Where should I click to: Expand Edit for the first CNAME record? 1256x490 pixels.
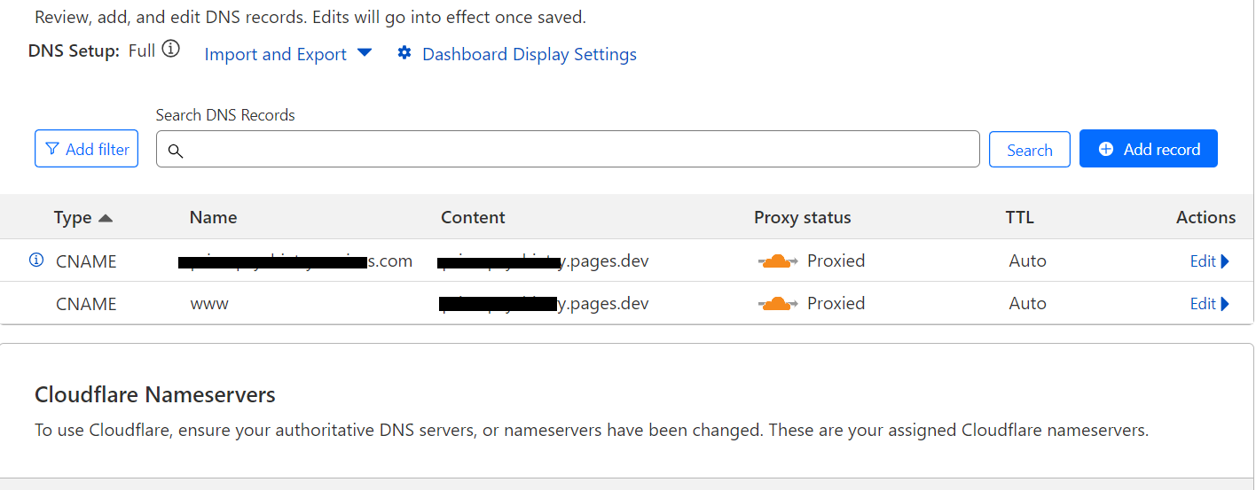1209,261
